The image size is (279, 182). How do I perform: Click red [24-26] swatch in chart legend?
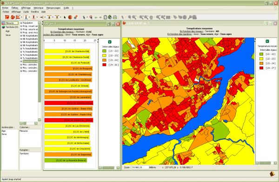[x=104, y=65]
